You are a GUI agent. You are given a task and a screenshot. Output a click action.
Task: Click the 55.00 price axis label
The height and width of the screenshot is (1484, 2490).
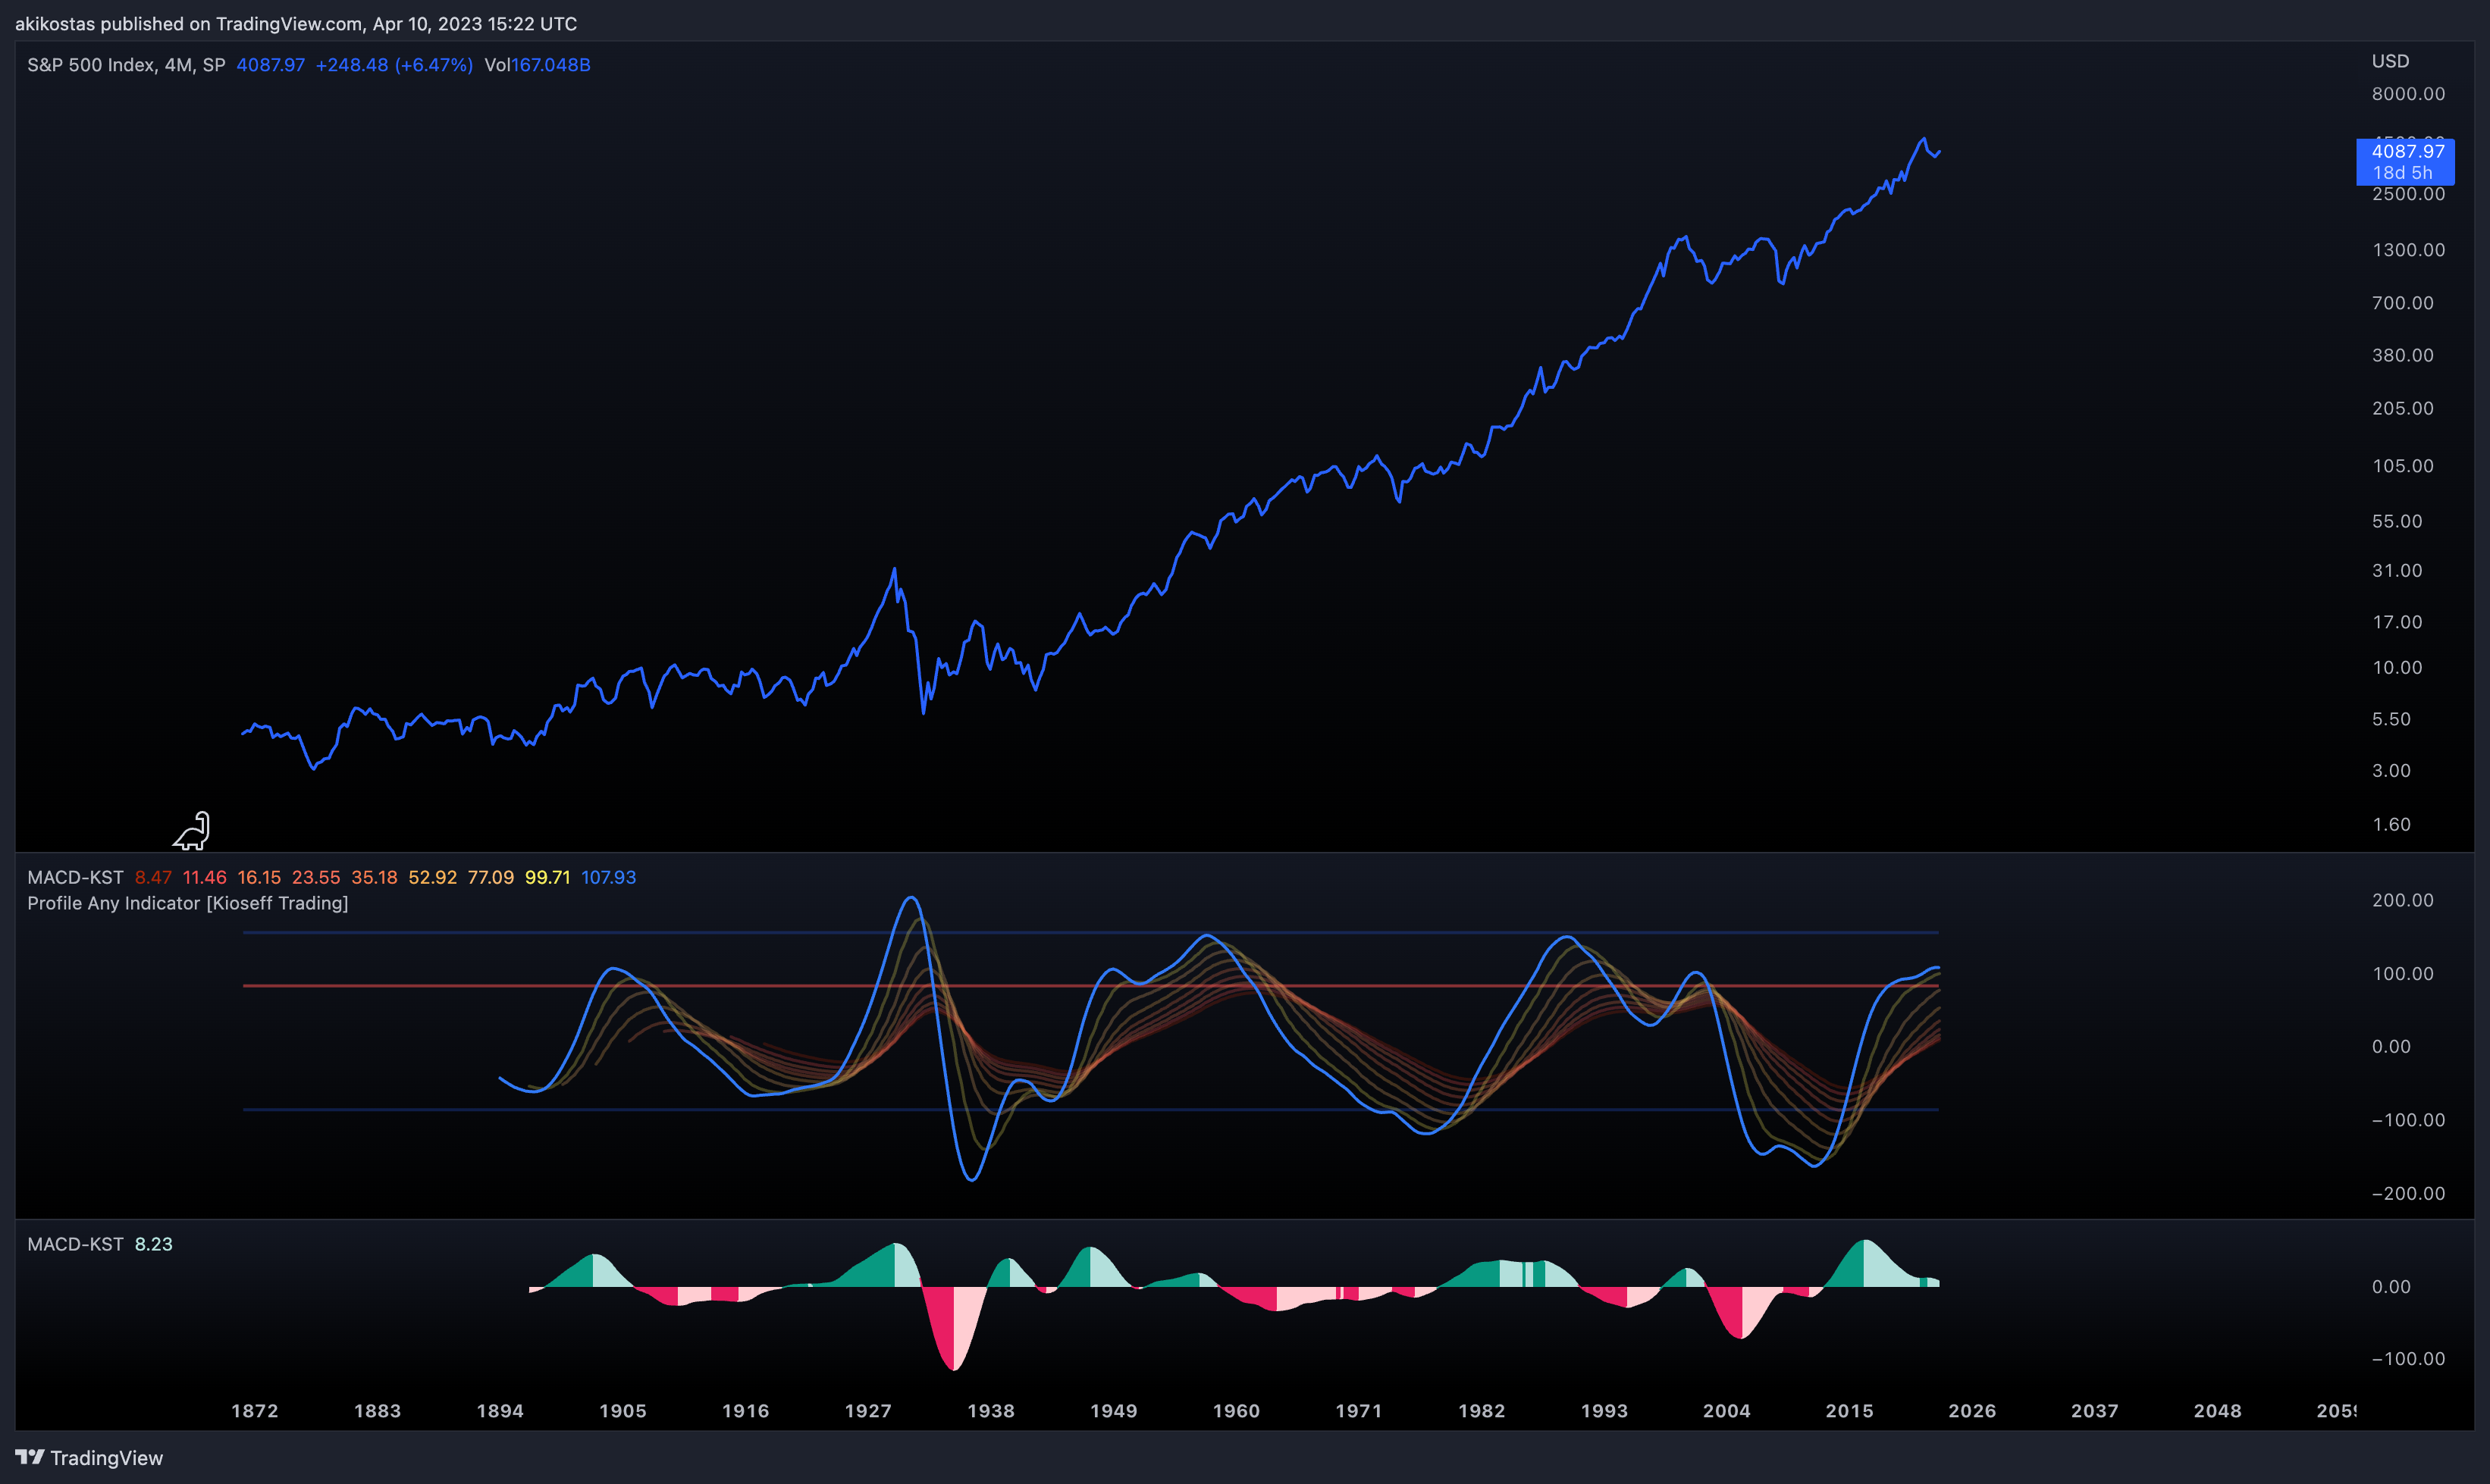[x=2397, y=522]
